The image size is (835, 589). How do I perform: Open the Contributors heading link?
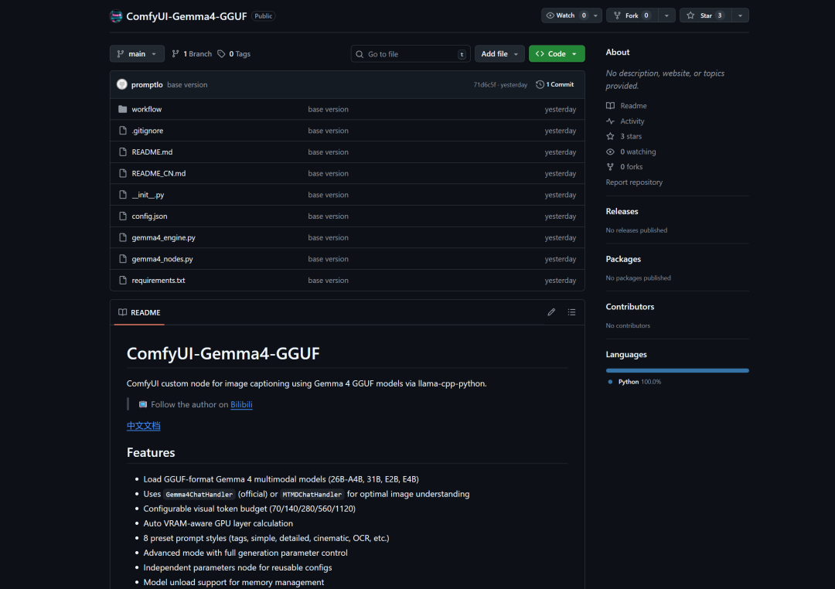pyautogui.click(x=630, y=307)
